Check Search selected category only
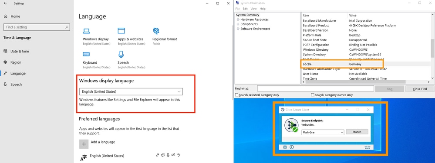The height and width of the screenshot is (163, 435). [x=236, y=95]
